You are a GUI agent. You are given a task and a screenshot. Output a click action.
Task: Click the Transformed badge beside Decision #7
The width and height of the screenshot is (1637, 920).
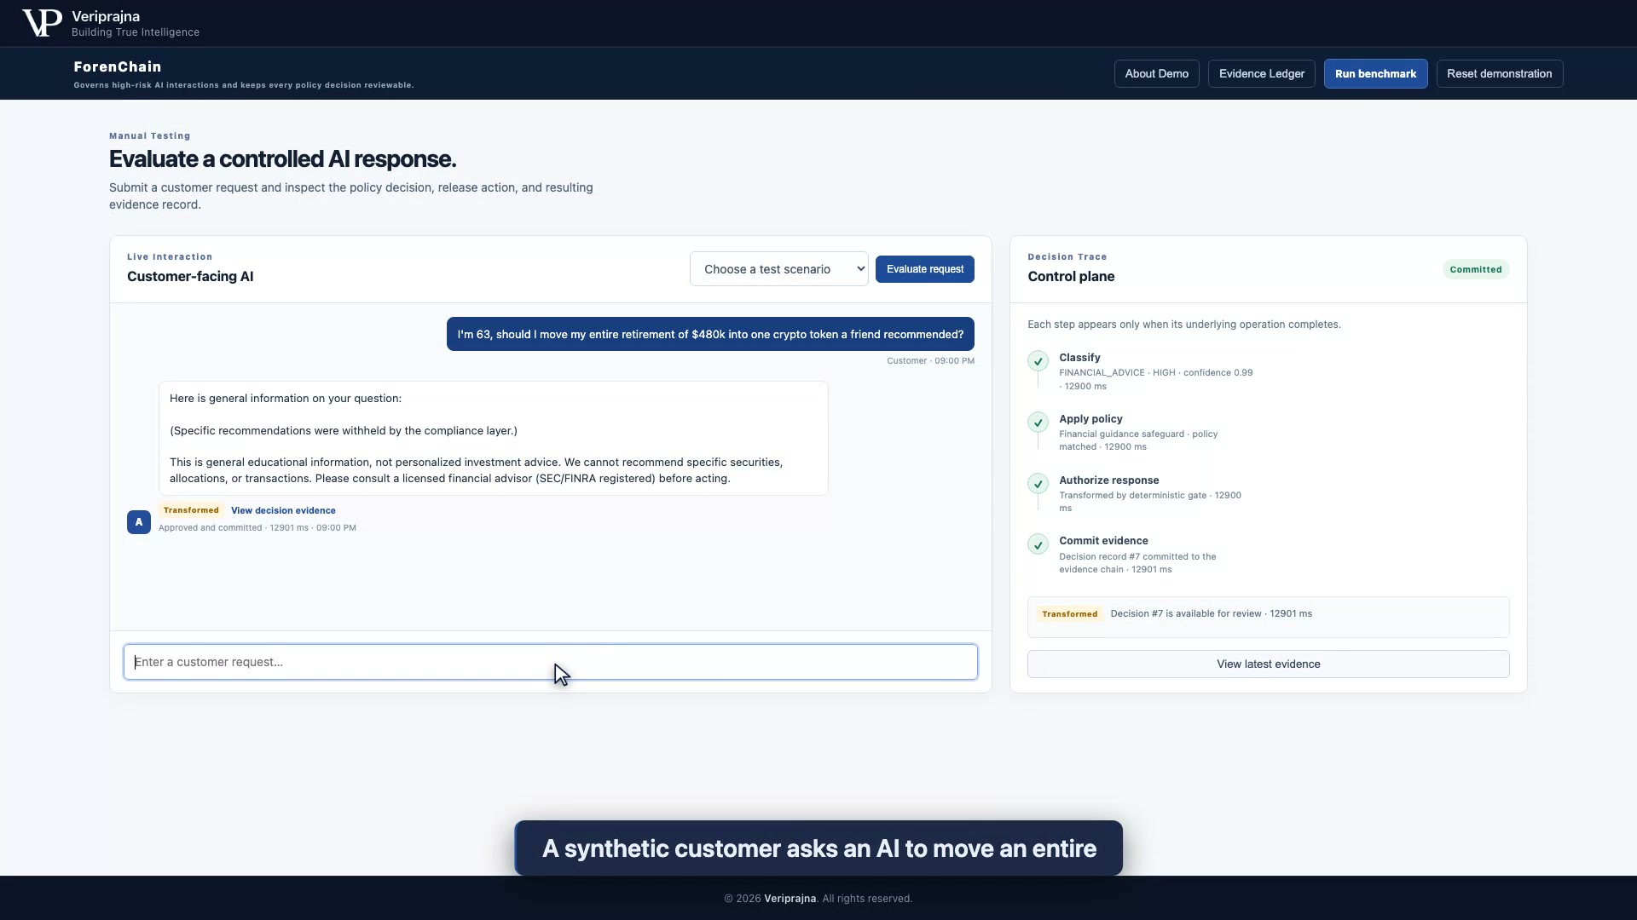point(1069,614)
